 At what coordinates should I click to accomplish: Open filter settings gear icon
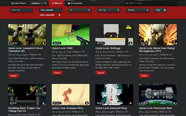165,10
